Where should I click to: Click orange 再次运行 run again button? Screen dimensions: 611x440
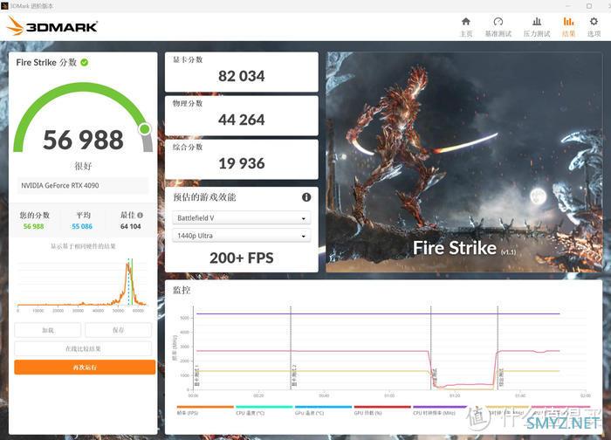tap(85, 368)
